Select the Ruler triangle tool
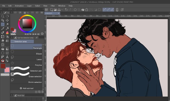 click(x=2, y=57)
